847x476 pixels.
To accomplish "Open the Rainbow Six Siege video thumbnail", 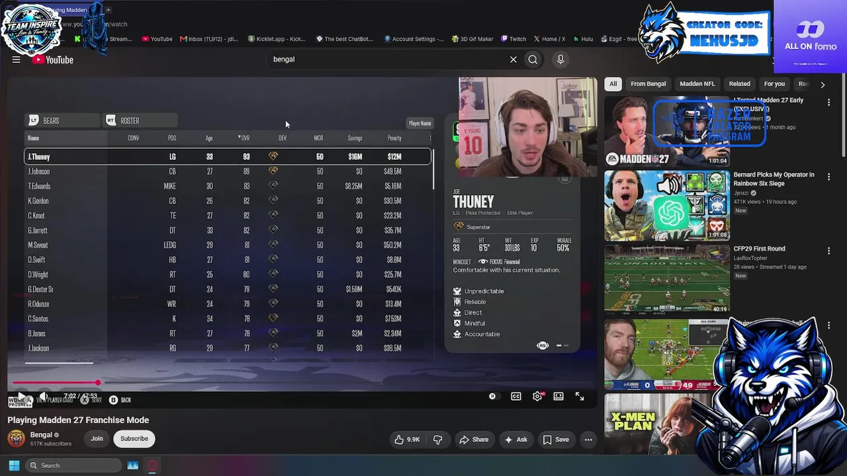I will [x=667, y=205].
